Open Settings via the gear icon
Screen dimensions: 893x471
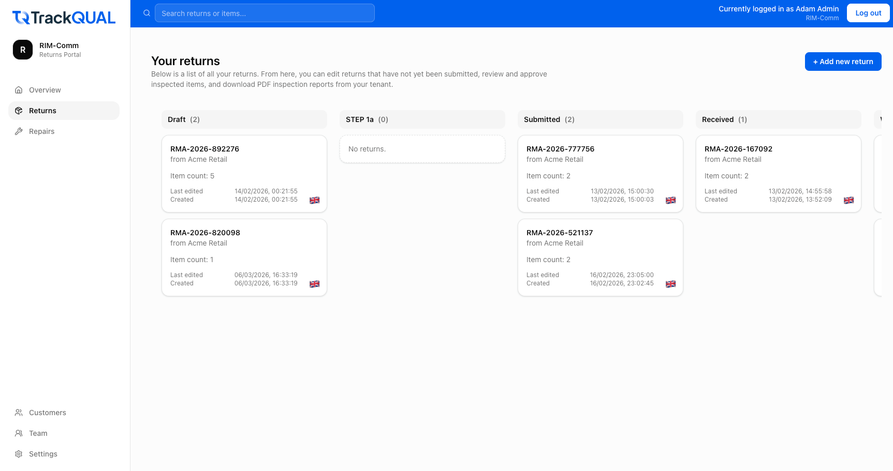click(x=19, y=454)
